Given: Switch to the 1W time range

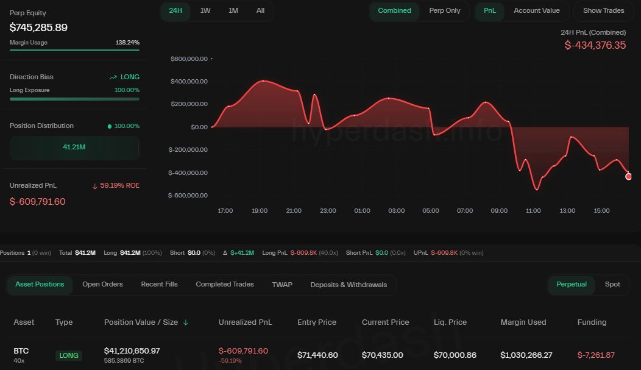Looking at the screenshot, I should (205, 11).
